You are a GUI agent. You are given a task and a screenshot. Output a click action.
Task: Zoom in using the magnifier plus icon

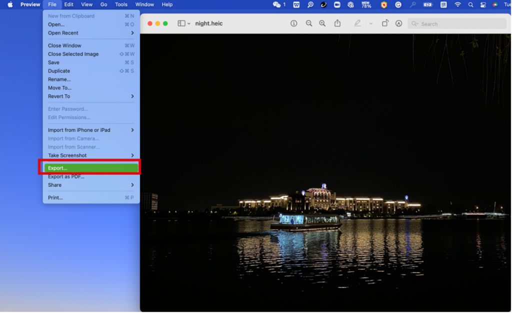[322, 23]
